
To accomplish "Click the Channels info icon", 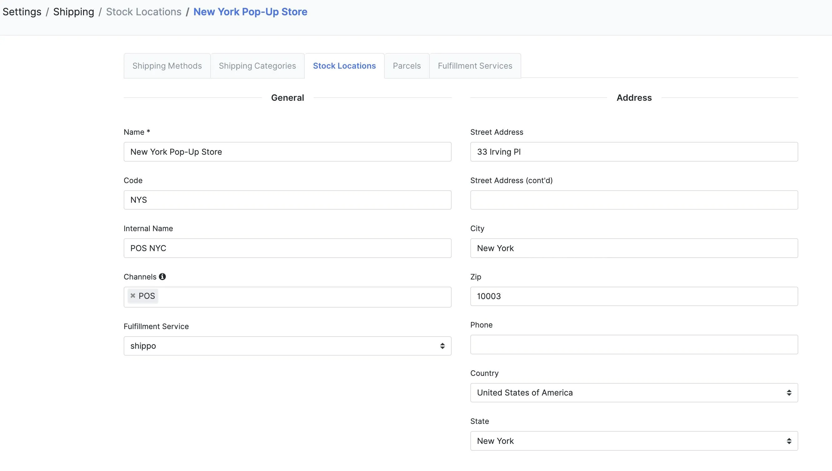I will tap(162, 277).
